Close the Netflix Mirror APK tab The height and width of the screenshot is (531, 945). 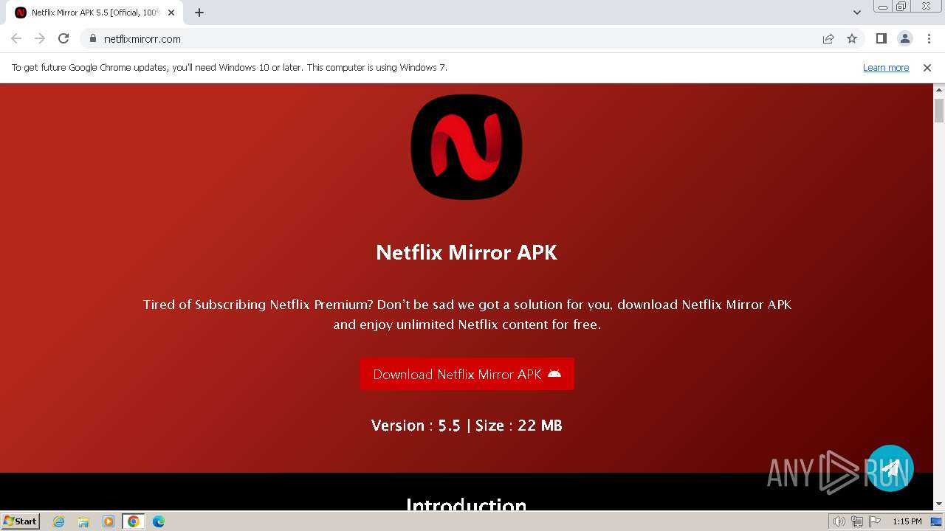[171, 13]
